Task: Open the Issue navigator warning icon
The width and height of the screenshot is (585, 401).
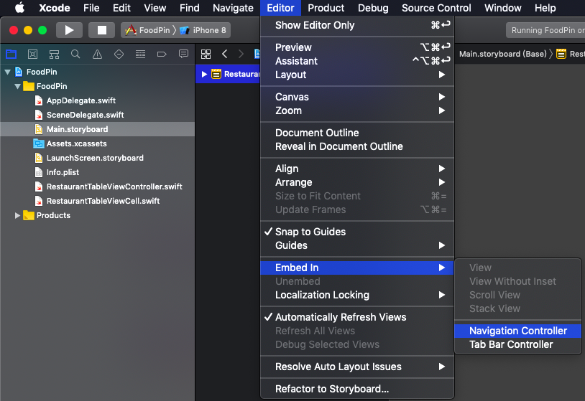Action: tap(97, 55)
